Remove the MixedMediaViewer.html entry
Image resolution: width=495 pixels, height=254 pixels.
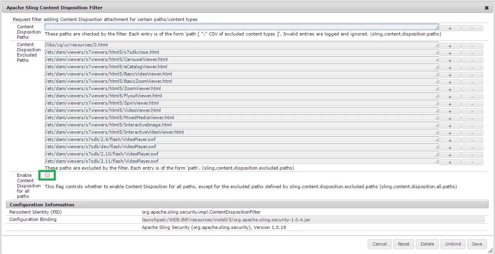point(472,119)
